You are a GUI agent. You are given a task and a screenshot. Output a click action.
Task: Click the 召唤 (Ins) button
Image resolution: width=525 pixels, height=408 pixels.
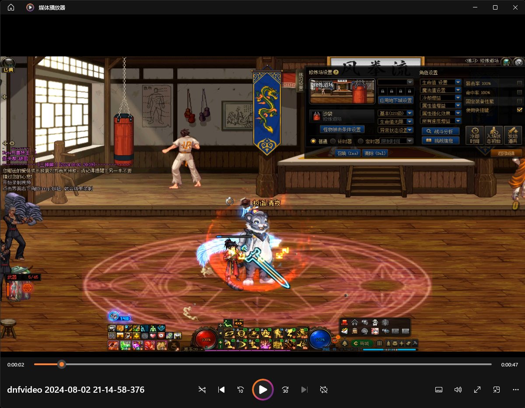coord(348,153)
